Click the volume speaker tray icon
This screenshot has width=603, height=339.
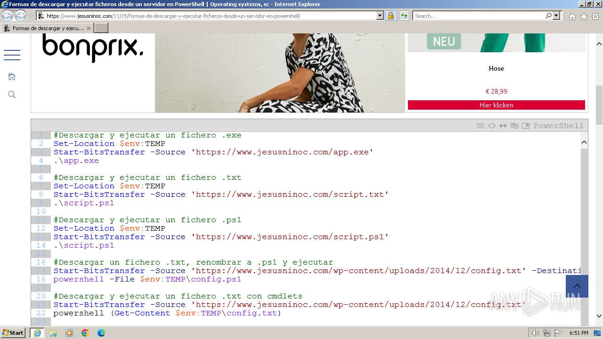coord(536,333)
